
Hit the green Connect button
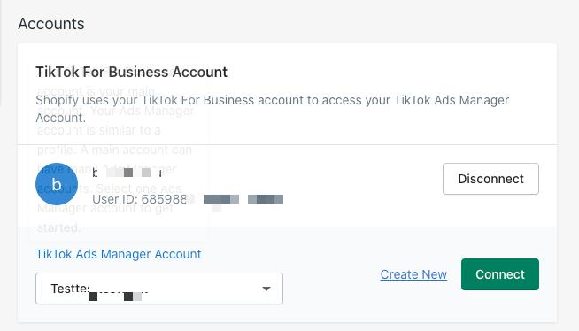(500, 274)
